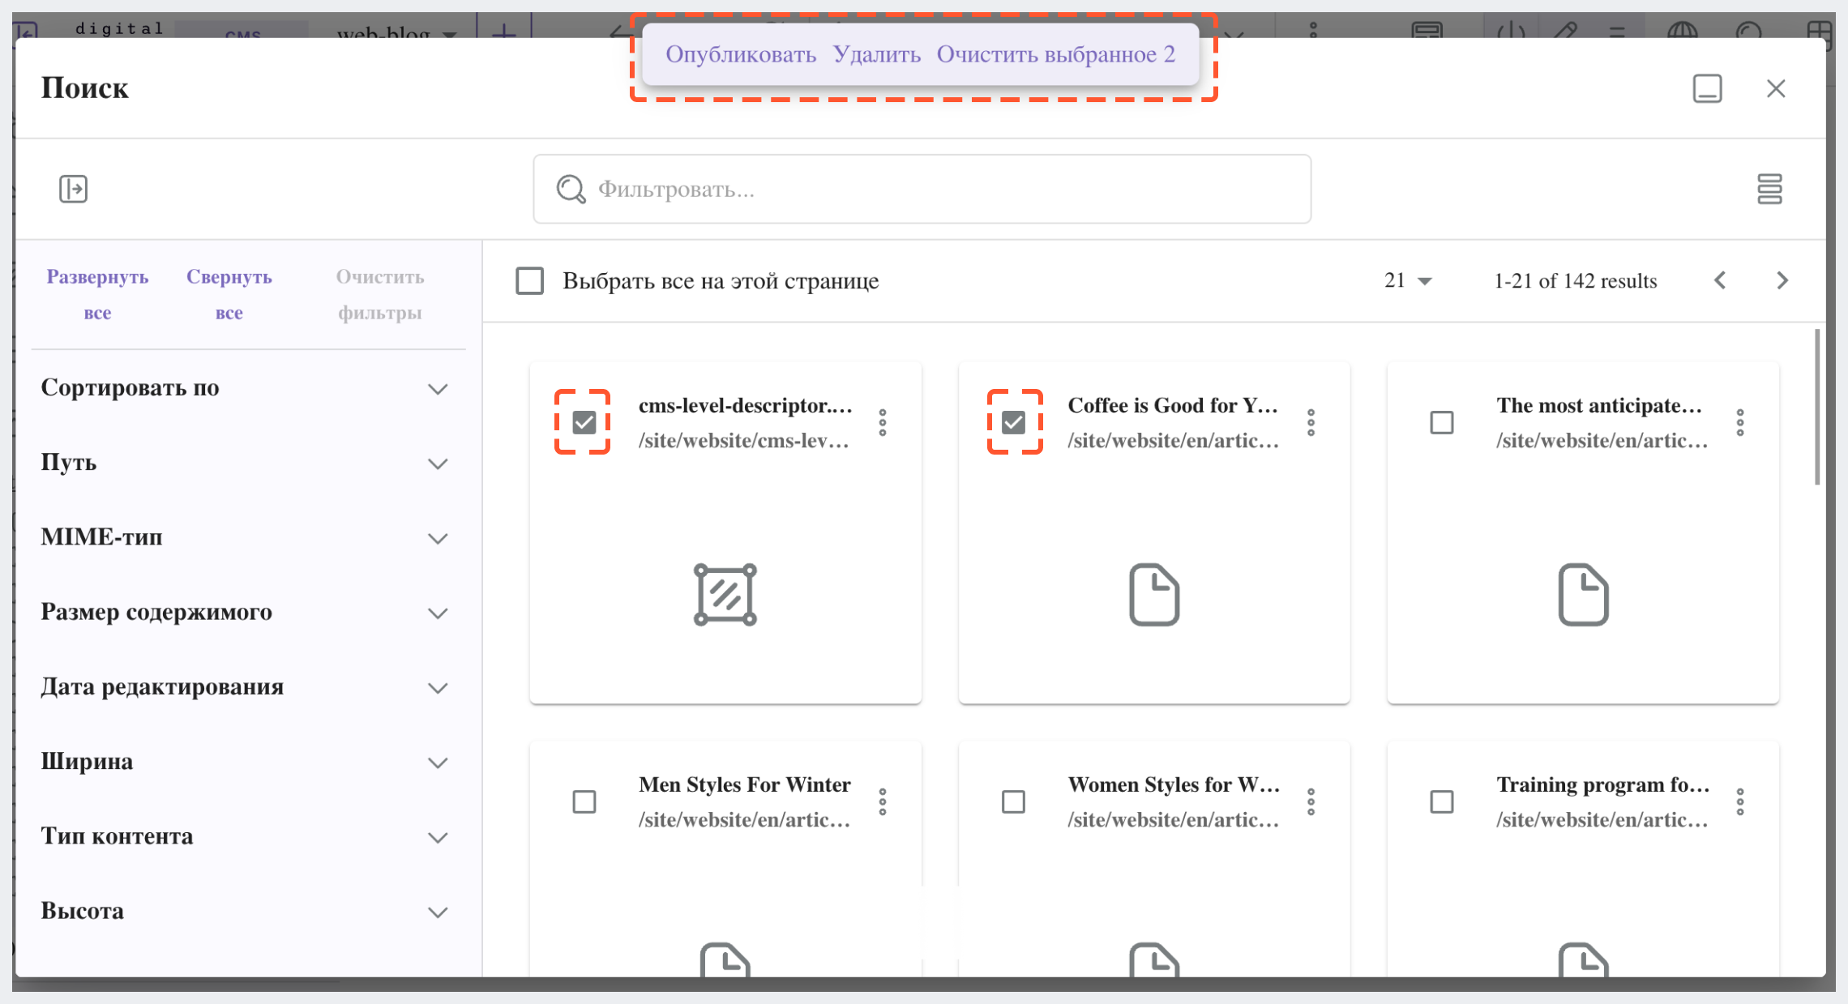Open Men Styles For Winter title
This screenshot has width=1848, height=1004.
[x=744, y=784]
